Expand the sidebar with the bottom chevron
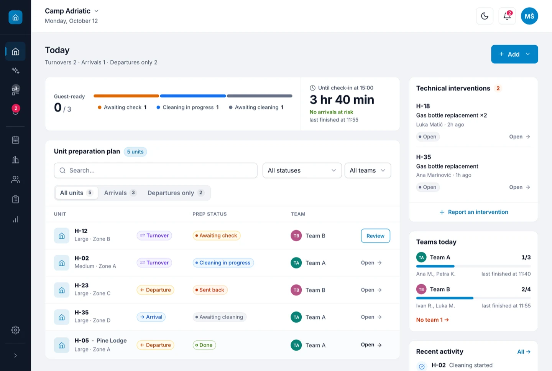The width and height of the screenshot is (552, 371). [x=15, y=356]
